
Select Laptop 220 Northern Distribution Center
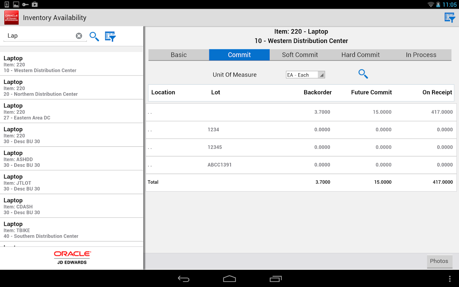pyautogui.click(x=72, y=88)
